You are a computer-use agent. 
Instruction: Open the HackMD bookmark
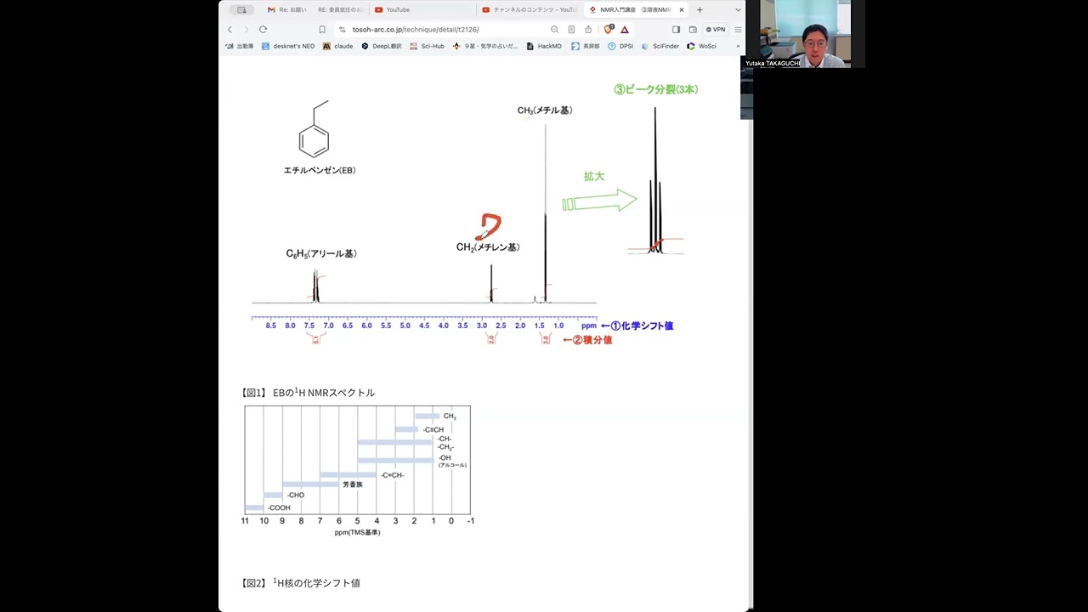click(544, 46)
